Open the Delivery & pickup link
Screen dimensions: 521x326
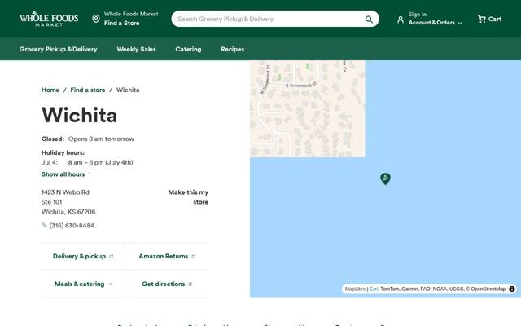[x=83, y=256]
